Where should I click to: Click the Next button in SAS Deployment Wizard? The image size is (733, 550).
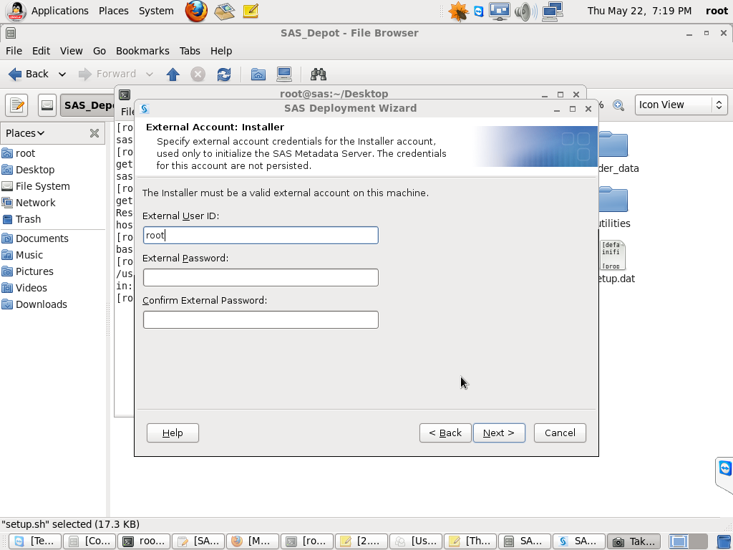click(499, 433)
